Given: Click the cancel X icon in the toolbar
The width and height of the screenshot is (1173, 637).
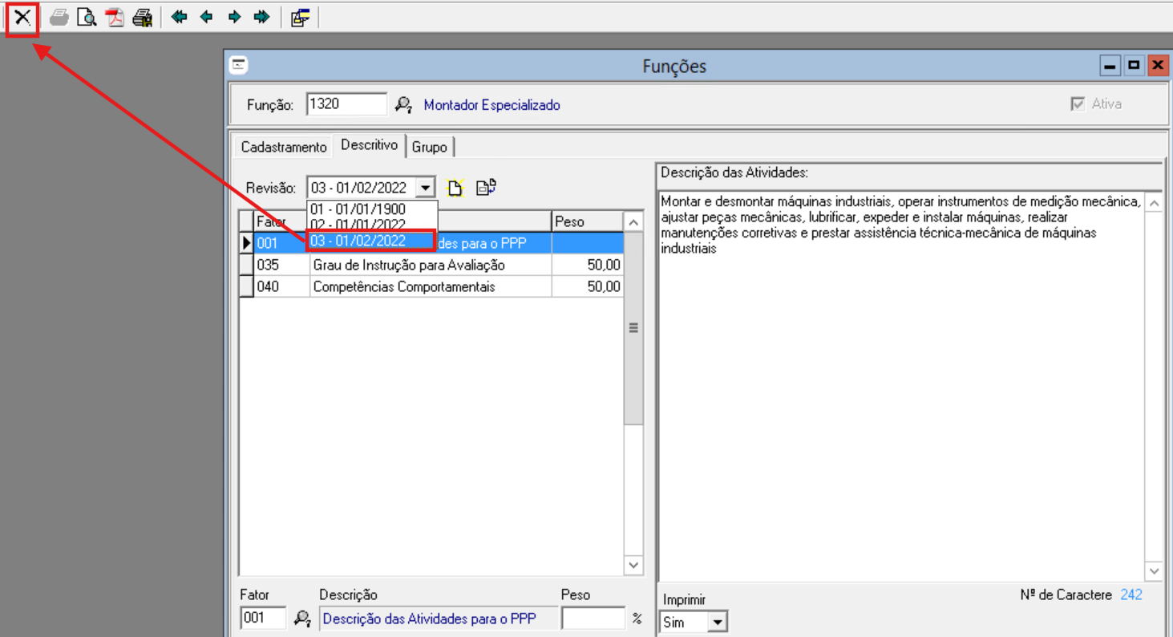Looking at the screenshot, I should [x=22, y=18].
